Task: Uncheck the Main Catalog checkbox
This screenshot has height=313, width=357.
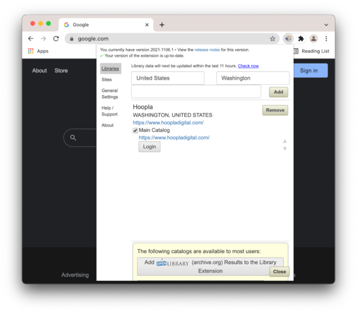Action: point(135,130)
